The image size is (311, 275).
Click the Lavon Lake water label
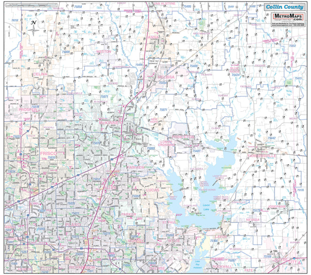coord(206,207)
